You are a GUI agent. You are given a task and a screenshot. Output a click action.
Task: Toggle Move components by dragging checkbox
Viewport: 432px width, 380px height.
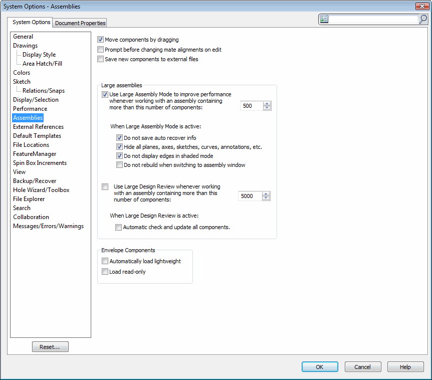[x=100, y=40]
